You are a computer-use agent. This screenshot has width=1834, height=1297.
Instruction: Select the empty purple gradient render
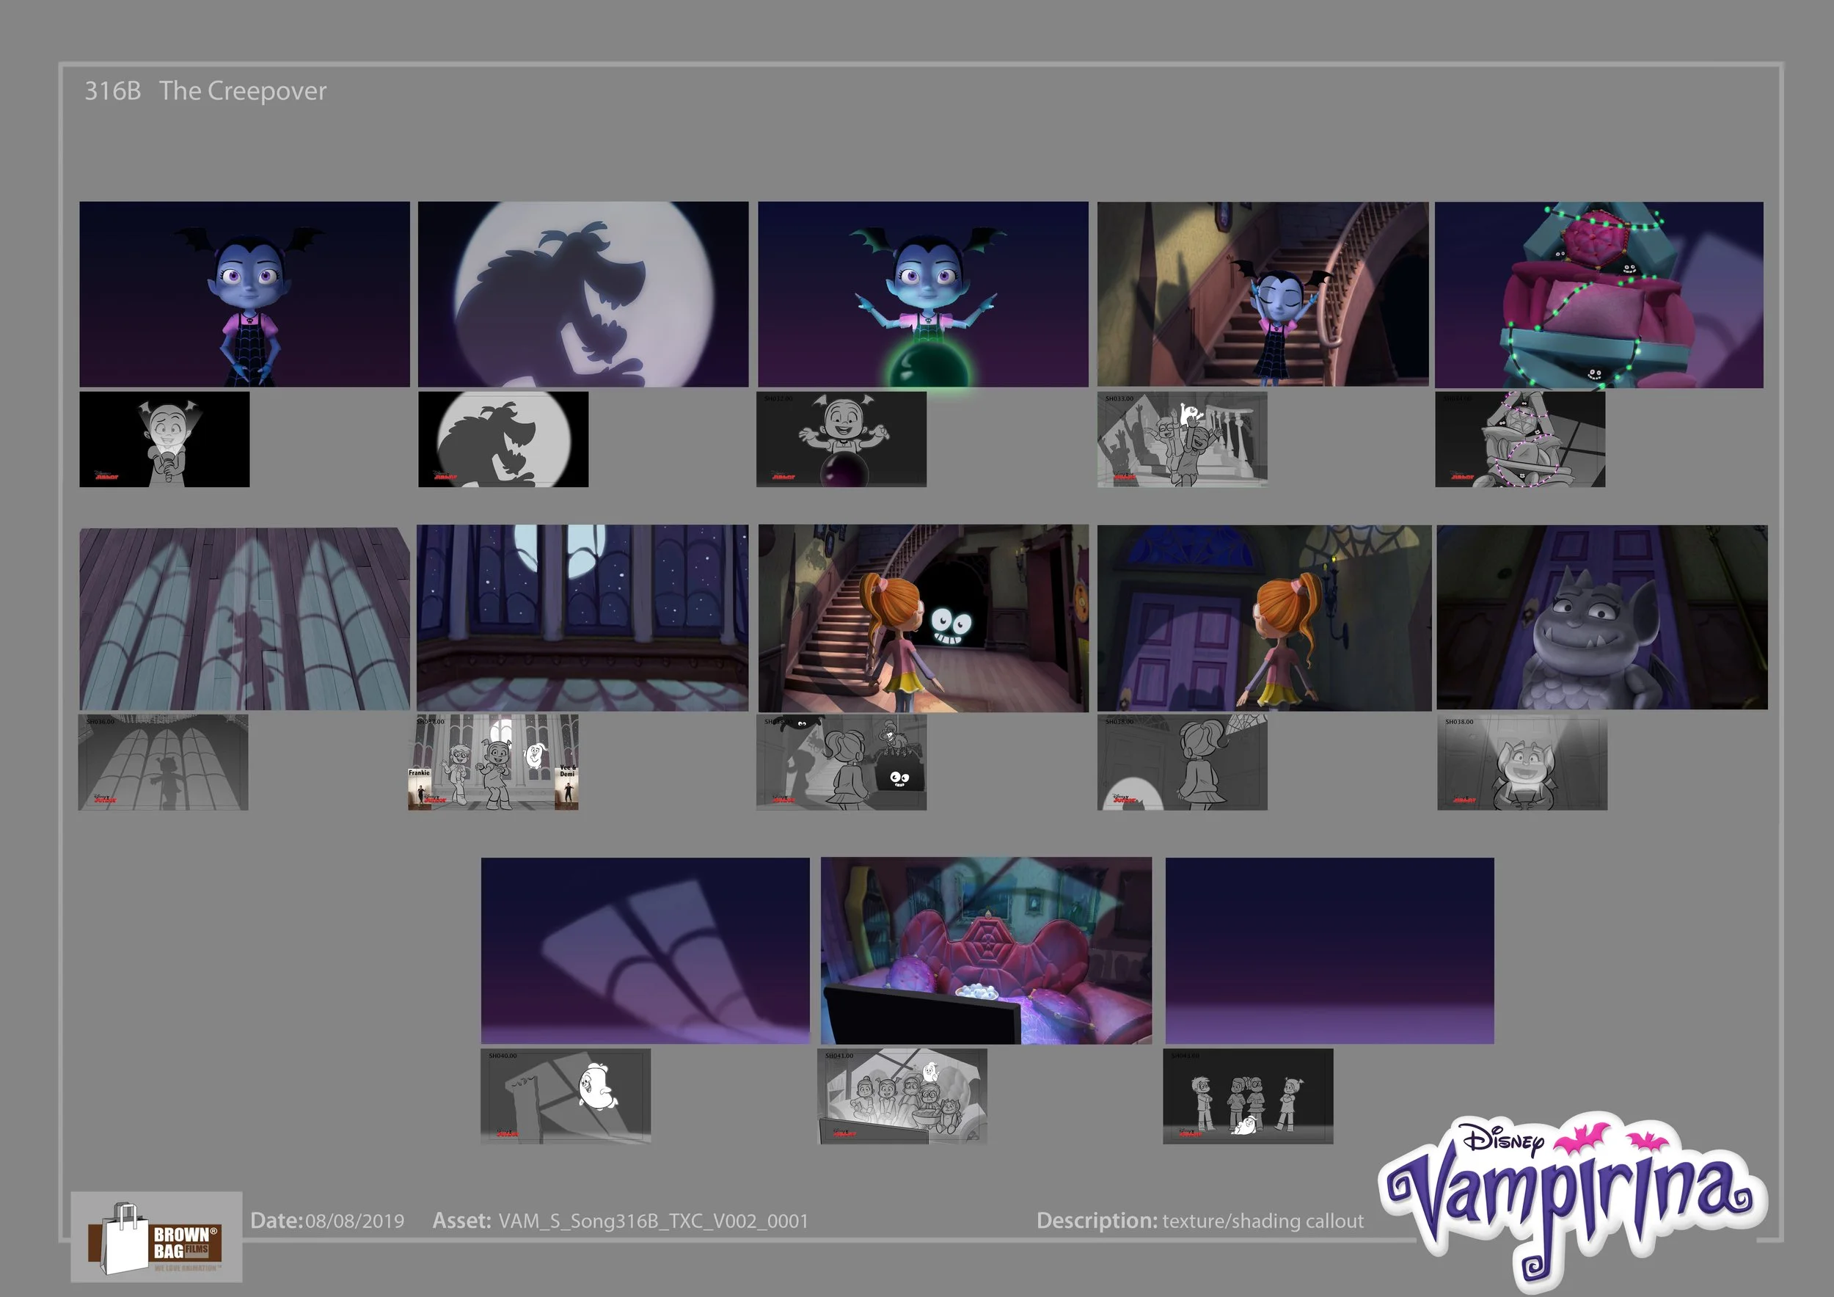1329,951
